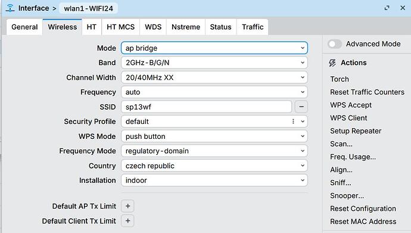Expand Installation dropdown set to indoor

point(214,181)
